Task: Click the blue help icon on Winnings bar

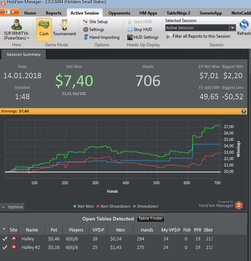Action: [244, 111]
